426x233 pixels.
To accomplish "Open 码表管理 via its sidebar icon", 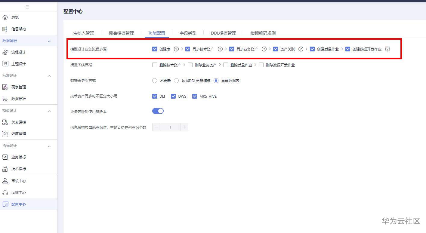I will tap(5, 87).
